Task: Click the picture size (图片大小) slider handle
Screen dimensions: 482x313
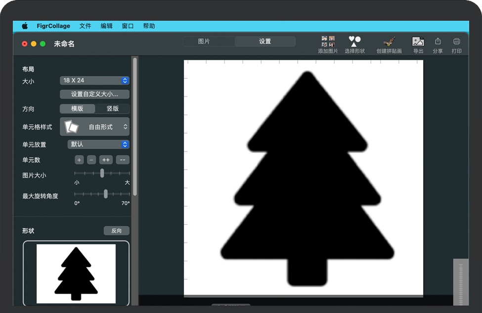Action: pyautogui.click(x=102, y=173)
